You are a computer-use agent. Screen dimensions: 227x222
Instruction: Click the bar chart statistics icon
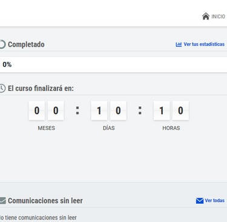click(x=179, y=44)
